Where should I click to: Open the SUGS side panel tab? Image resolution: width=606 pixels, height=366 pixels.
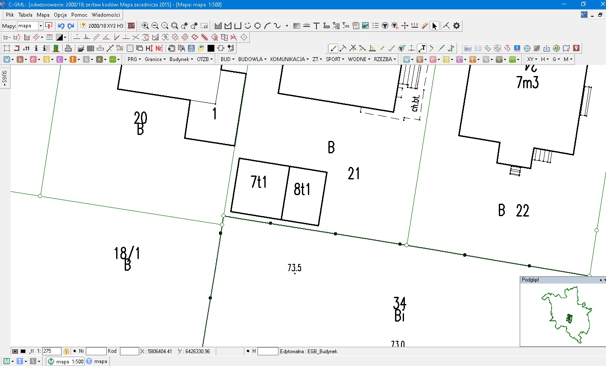pos(5,78)
